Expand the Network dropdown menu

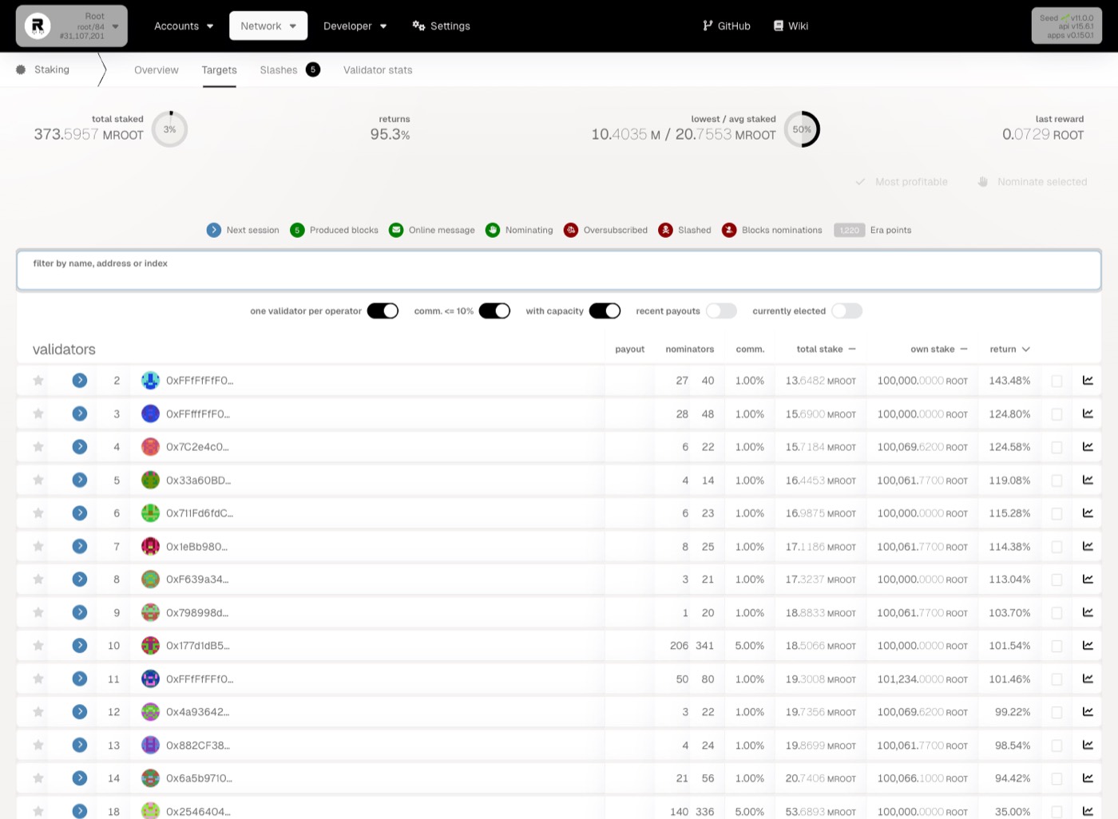click(x=268, y=26)
